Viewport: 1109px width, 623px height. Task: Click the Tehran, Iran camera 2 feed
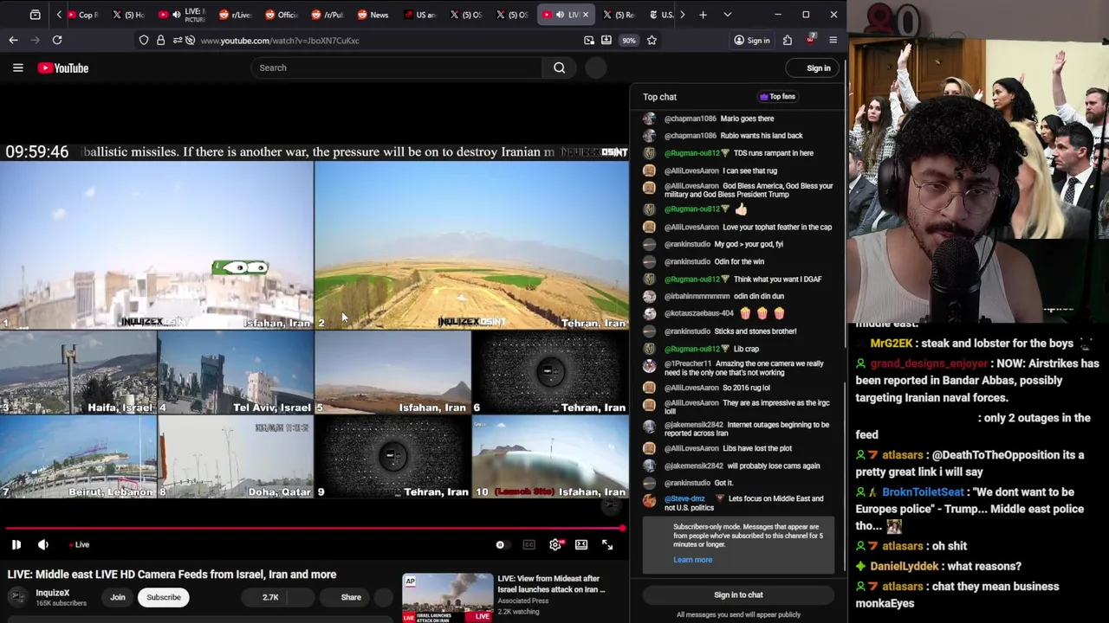(x=471, y=246)
